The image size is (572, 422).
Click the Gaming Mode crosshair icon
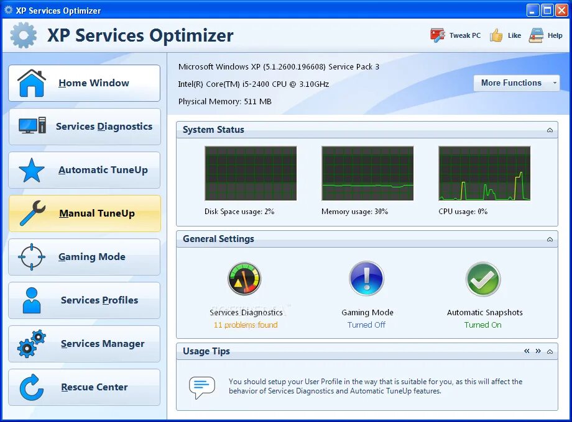pos(32,257)
